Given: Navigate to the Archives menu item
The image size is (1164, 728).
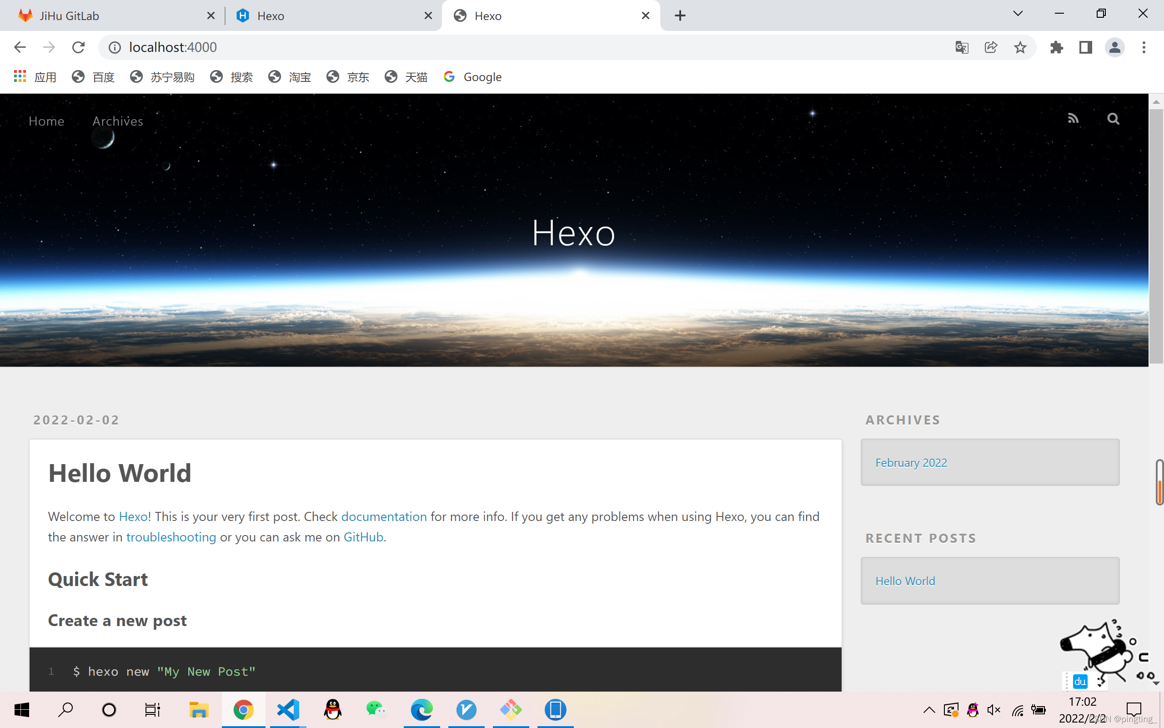Looking at the screenshot, I should click(x=117, y=120).
